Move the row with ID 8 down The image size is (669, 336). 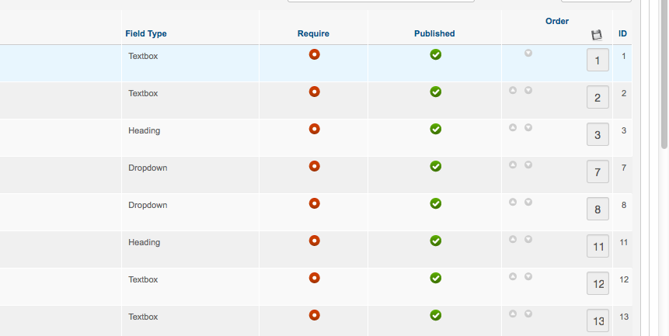(528, 203)
